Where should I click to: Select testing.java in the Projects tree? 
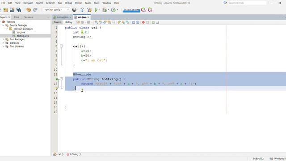[x=23, y=36]
